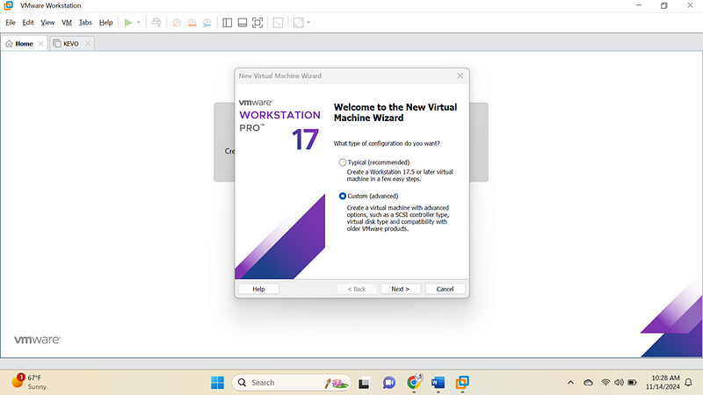Open the Help menu

click(x=105, y=23)
